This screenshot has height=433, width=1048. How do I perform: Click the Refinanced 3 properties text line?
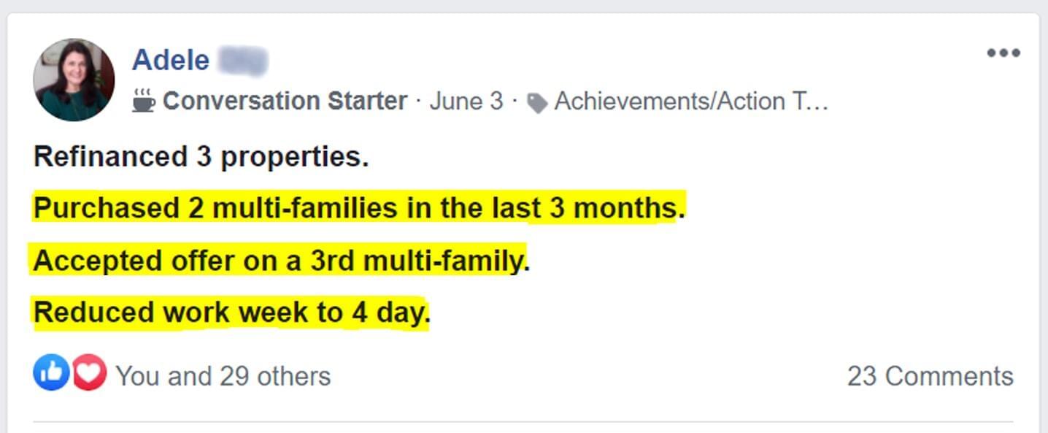(201, 156)
